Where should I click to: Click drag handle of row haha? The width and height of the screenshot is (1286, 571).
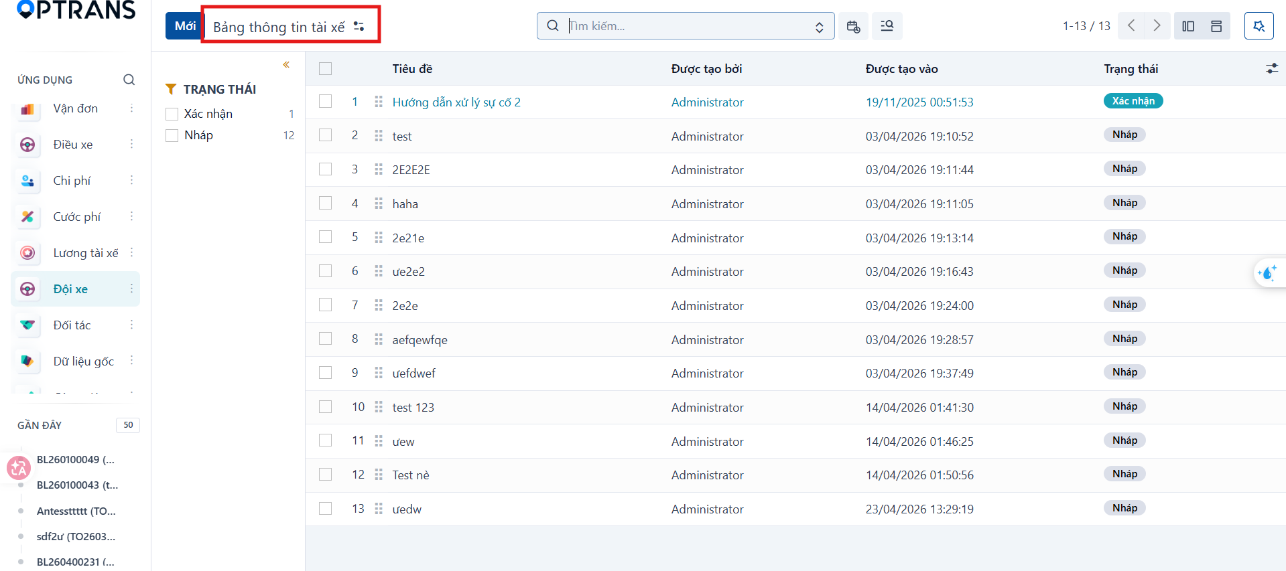379,203
